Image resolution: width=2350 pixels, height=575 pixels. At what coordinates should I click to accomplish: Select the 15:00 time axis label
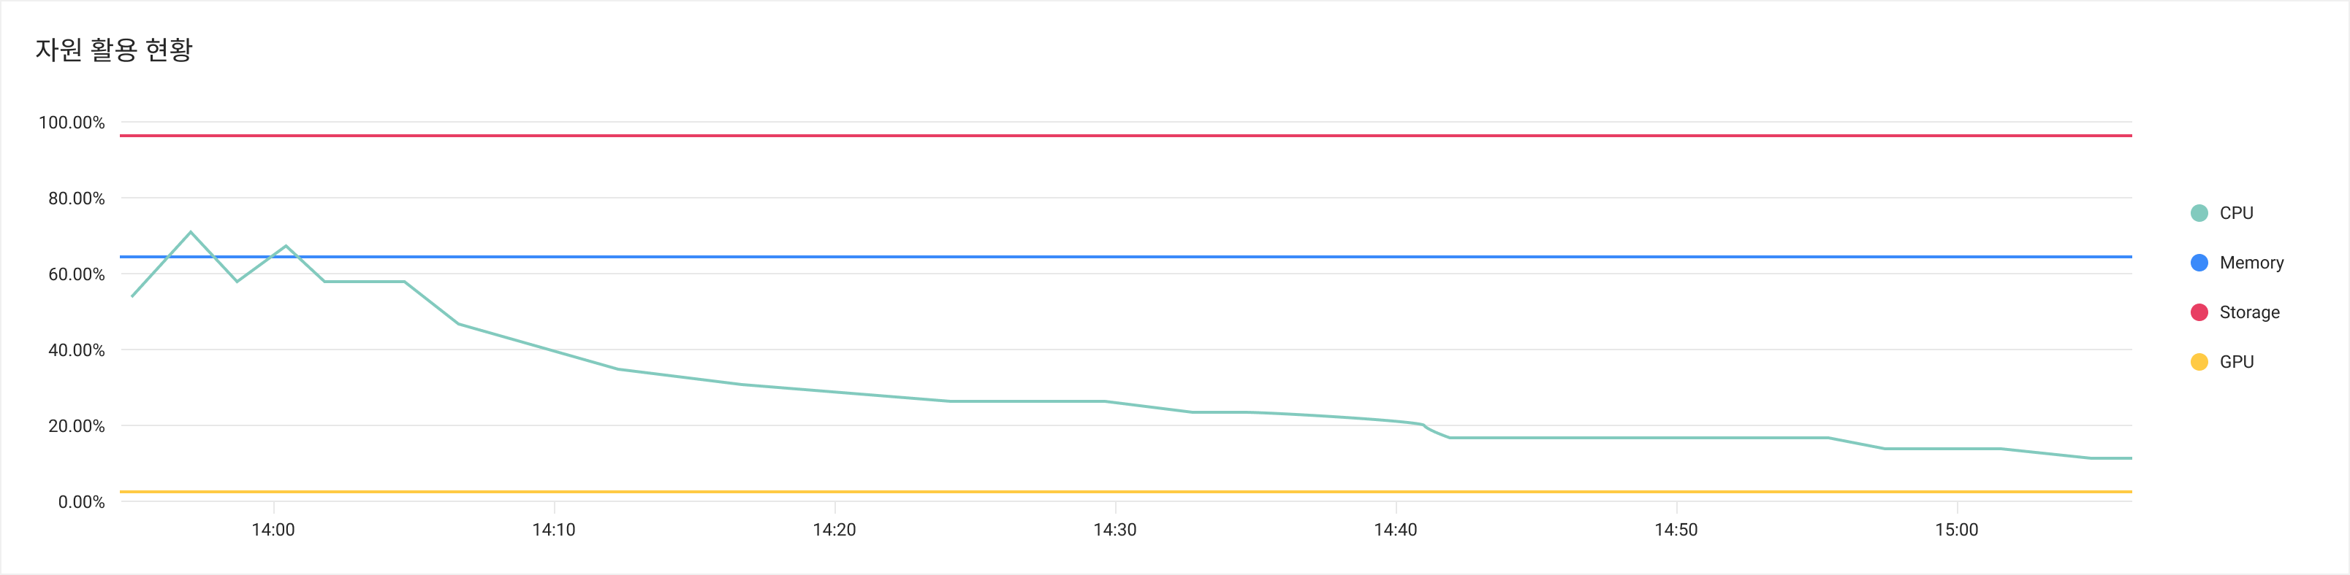click(1956, 530)
